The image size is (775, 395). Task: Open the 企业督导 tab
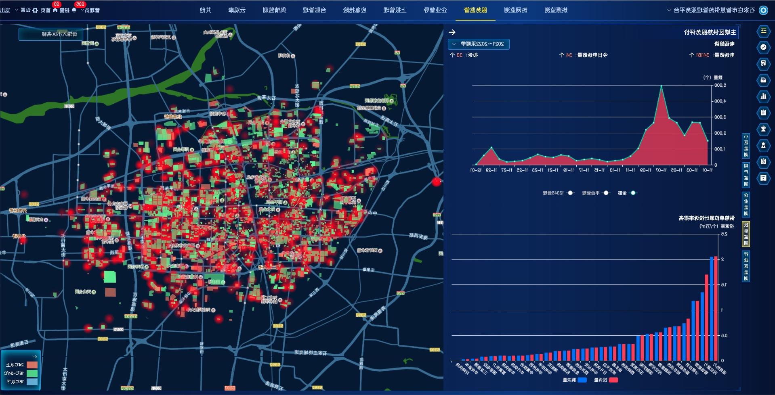pyautogui.click(x=435, y=10)
